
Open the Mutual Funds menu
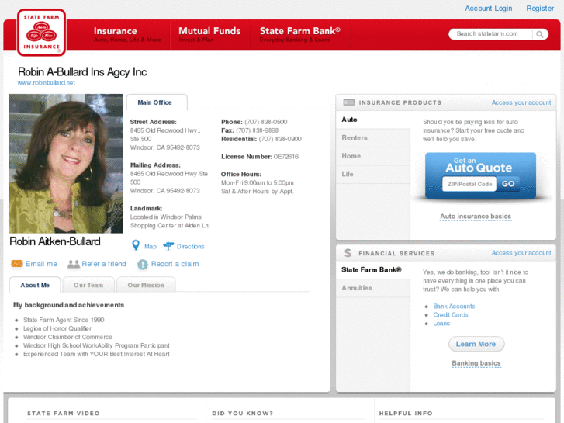pyautogui.click(x=209, y=35)
